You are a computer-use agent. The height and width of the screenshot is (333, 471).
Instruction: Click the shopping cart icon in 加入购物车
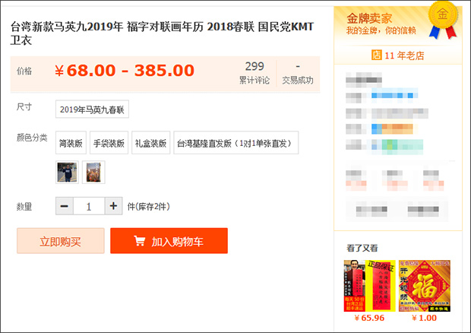[x=139, y=241]
